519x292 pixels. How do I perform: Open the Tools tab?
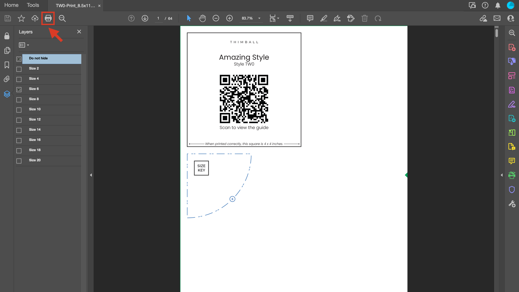pos(33,5)
